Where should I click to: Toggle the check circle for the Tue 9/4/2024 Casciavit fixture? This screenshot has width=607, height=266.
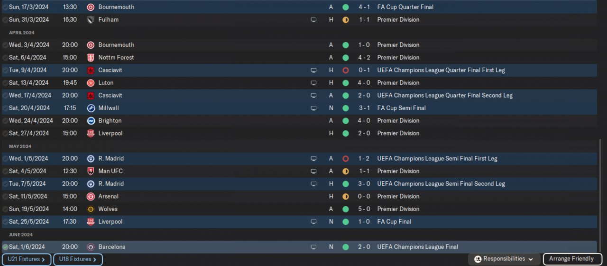pyautogui.click(x=5, y=70)
